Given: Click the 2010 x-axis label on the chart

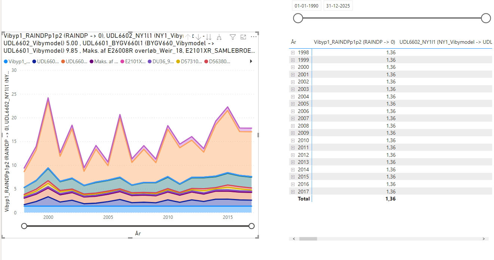Looking at the screenshot, I should tap(168, 217).
